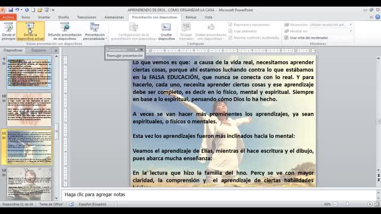Click Tema de Office in status bar

51,204
